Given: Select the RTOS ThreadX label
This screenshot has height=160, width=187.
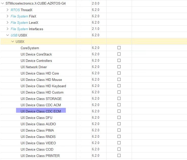Looking at the screenshot, I should pyautogui.click(x=21, y=10).
